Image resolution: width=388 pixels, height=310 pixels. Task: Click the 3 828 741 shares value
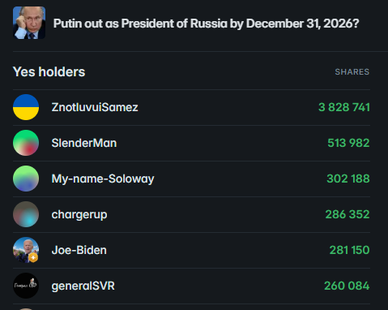pyautogui.click(x=344, y=107)
